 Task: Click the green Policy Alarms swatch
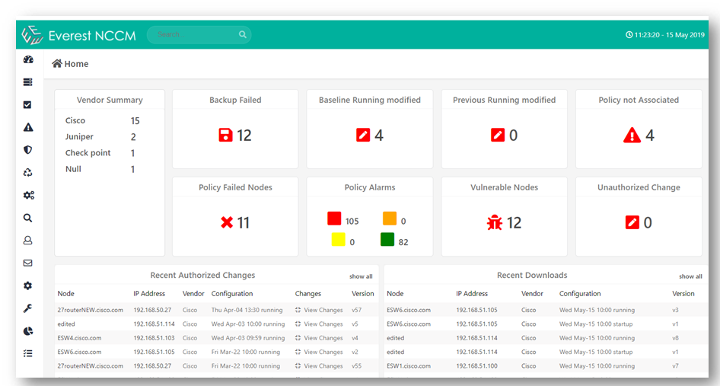(388, 241)
